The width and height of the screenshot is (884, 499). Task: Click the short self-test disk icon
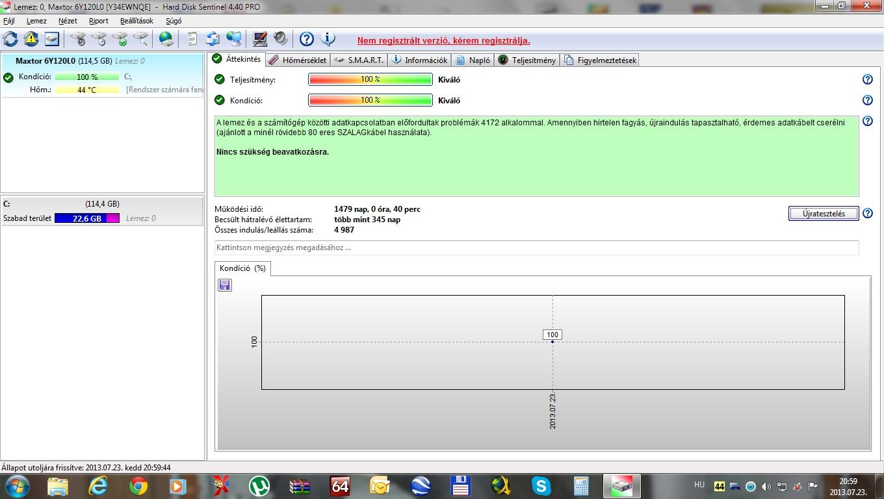78,39
